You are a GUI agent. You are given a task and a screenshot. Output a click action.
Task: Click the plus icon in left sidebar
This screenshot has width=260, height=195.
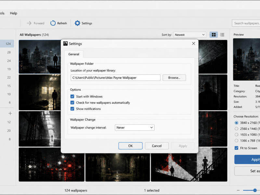10,113
